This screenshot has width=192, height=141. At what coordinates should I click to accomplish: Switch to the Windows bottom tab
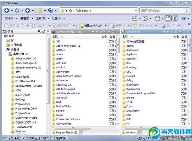tap(129, 132)
